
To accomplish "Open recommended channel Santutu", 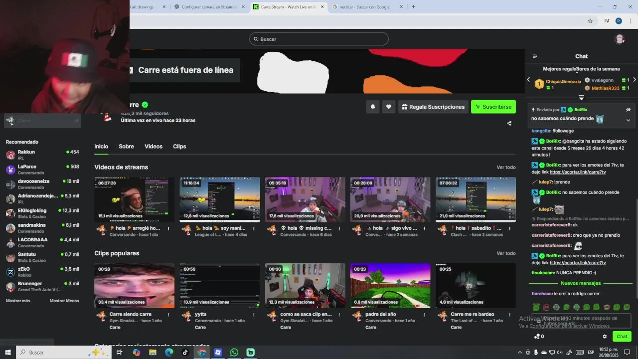I will pos(42,257).
